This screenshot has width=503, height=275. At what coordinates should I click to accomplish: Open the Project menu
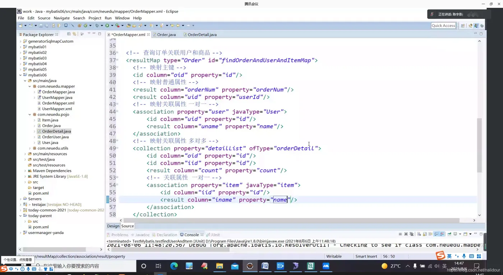click(x=95, y=18)
